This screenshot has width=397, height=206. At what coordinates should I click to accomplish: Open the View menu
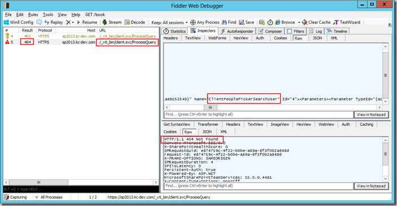[62, 15]
